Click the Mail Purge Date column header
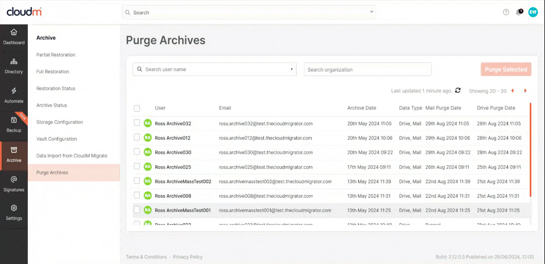The height and width of the screenshot is (264, 545). (443, 108)
